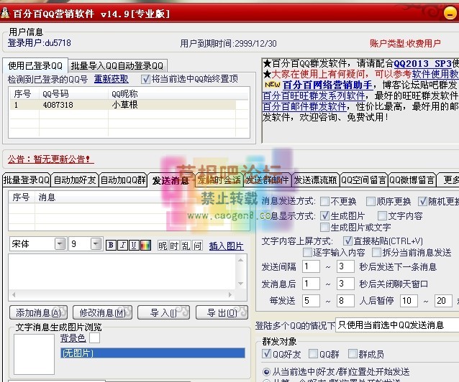This screenshot has width=459, height=382.
Task: Insert time variable 时 button
Action: point(174,246)
